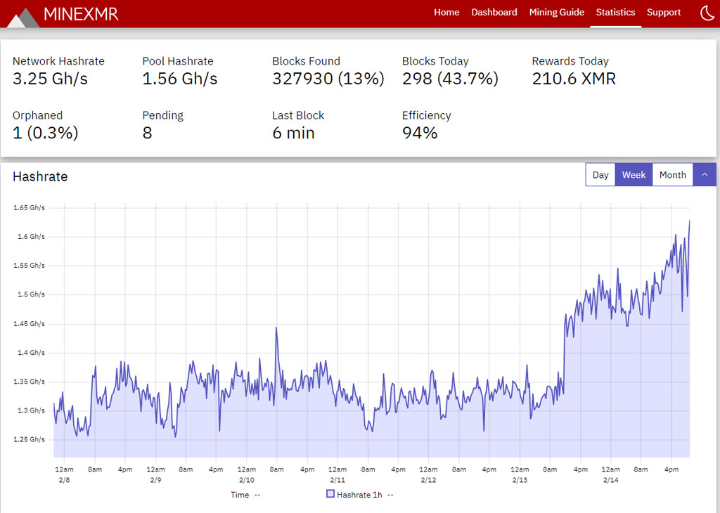Click the "1.55 Gh/s" y-axis label

click(x=29, y=266)
